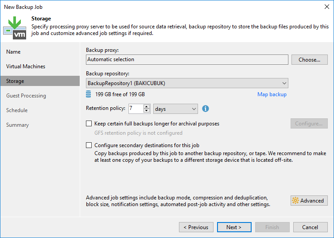Click the VM backup job header icon
The width and height of the screenshot is (334, 238).
click(15, 27)
